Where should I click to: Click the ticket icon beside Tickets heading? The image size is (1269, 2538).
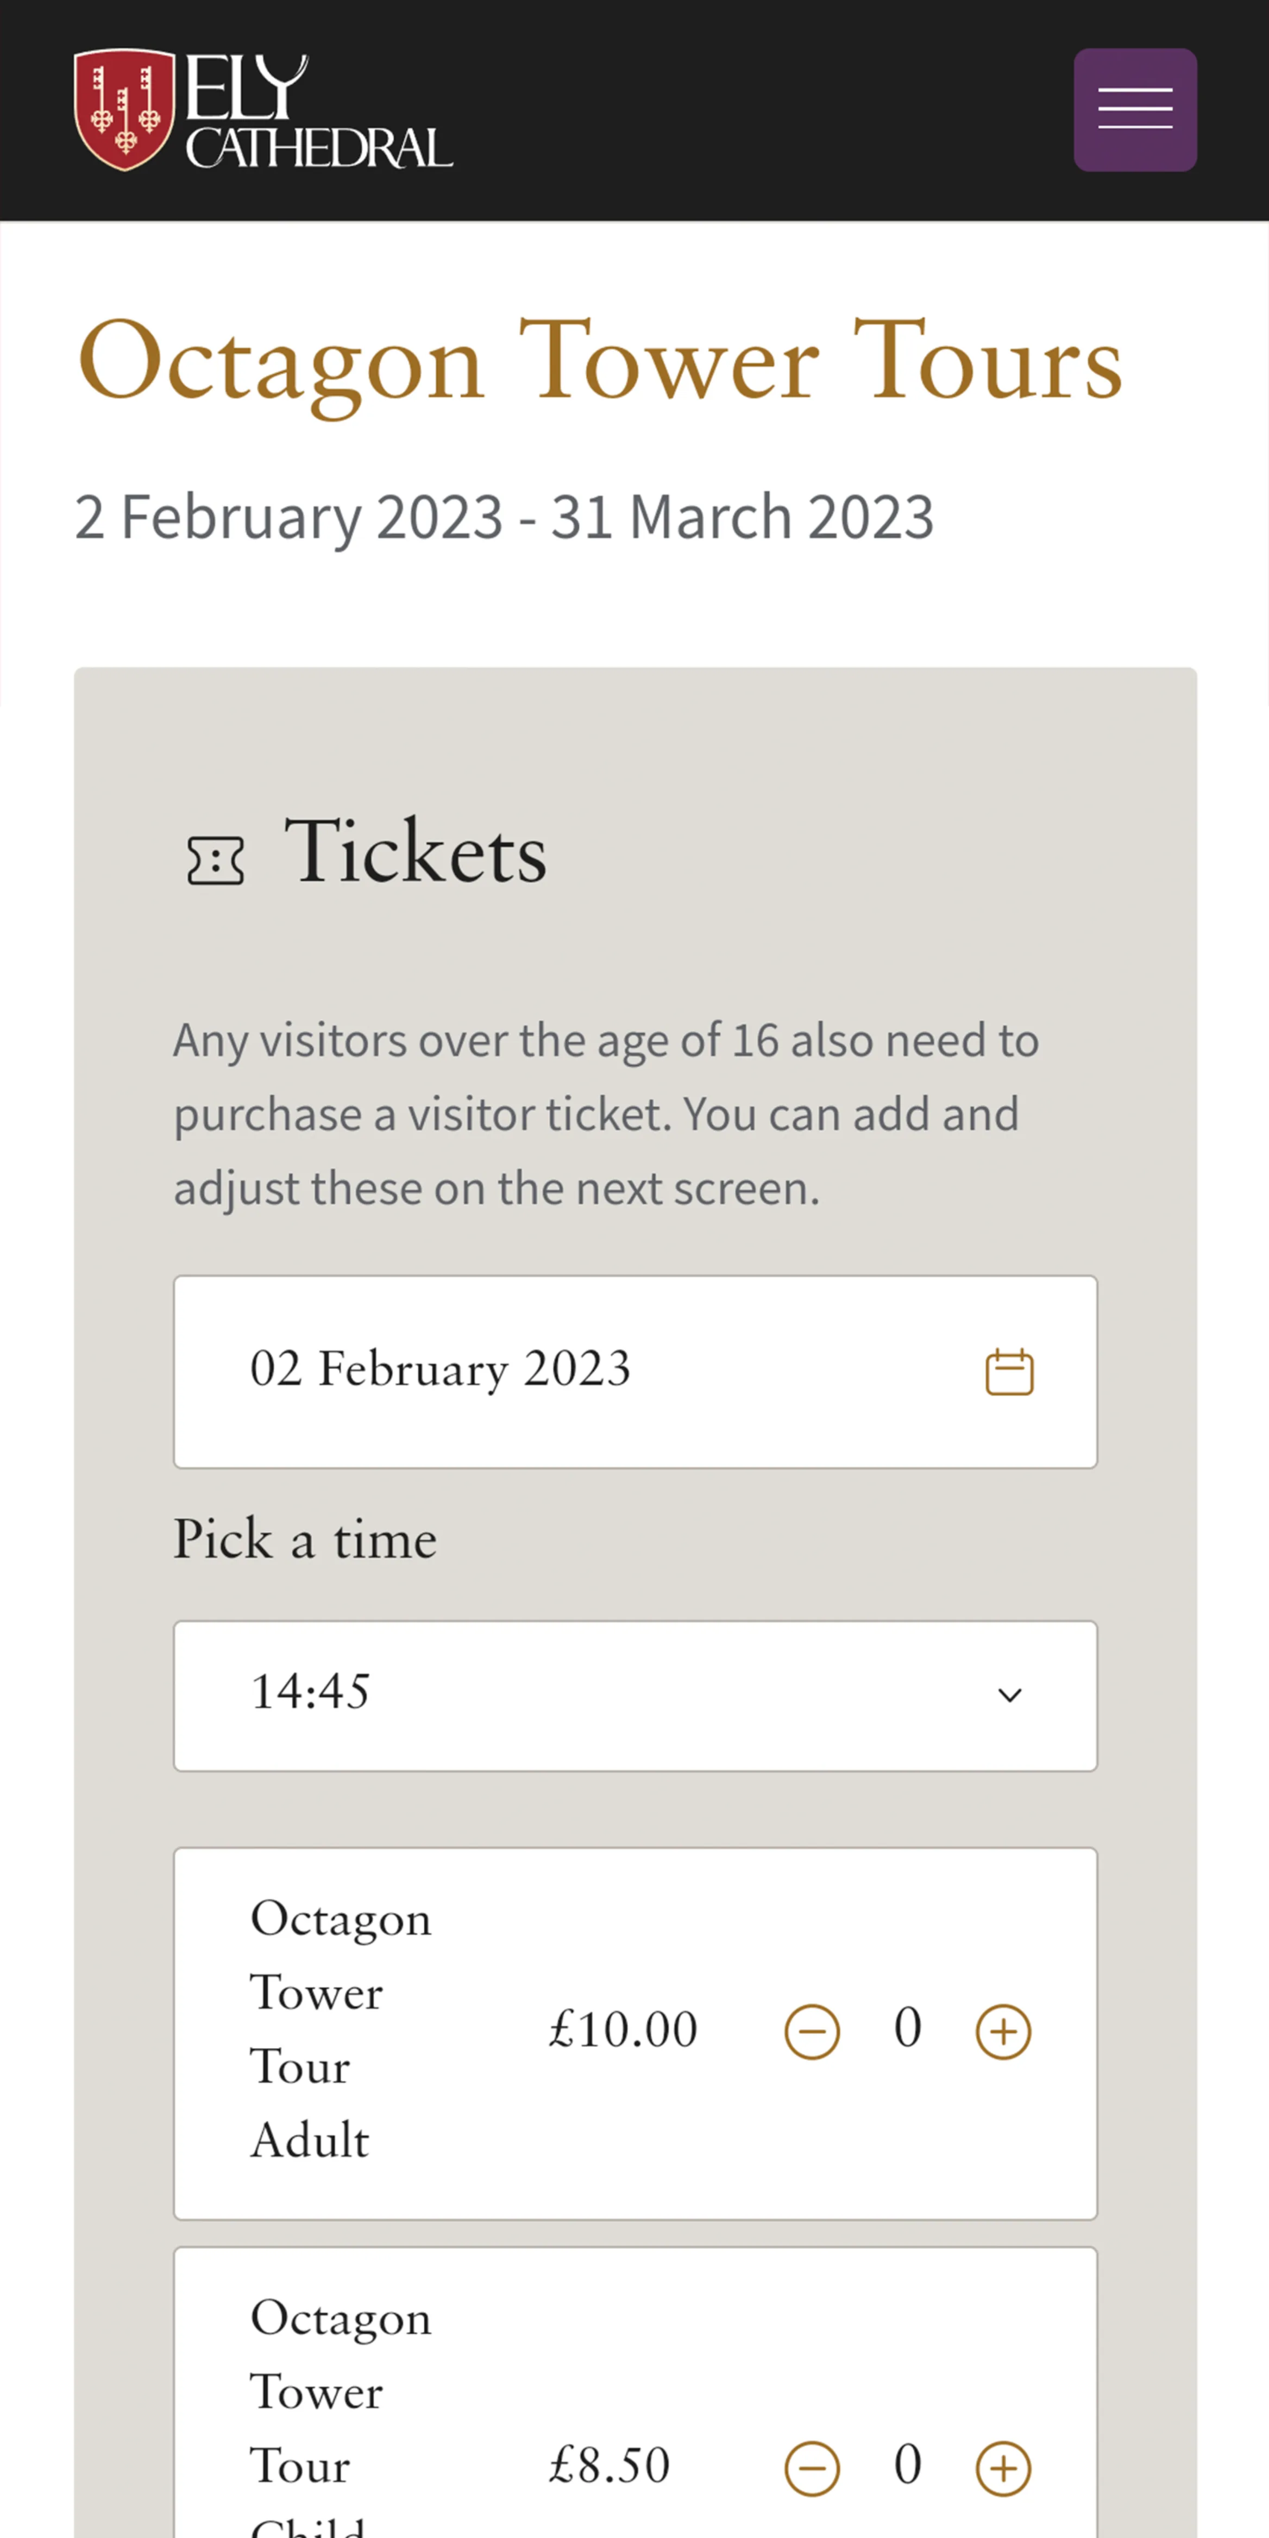(216, 860)
